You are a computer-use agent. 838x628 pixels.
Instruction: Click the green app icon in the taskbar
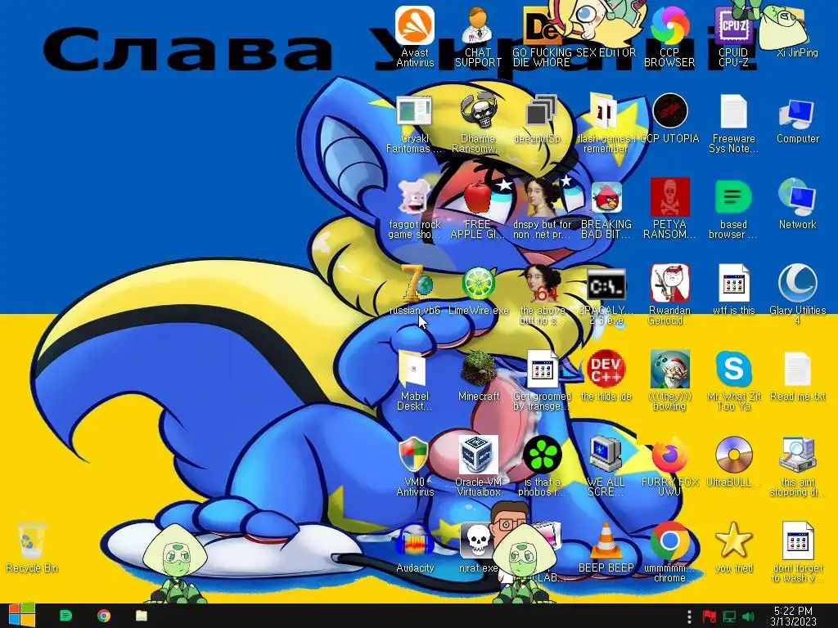(x=65, y=616)
